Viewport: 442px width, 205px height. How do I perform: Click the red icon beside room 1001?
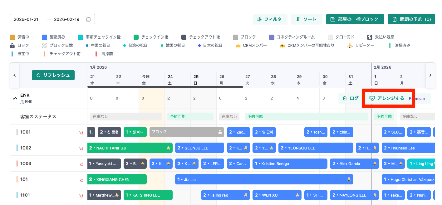[82, 132]
